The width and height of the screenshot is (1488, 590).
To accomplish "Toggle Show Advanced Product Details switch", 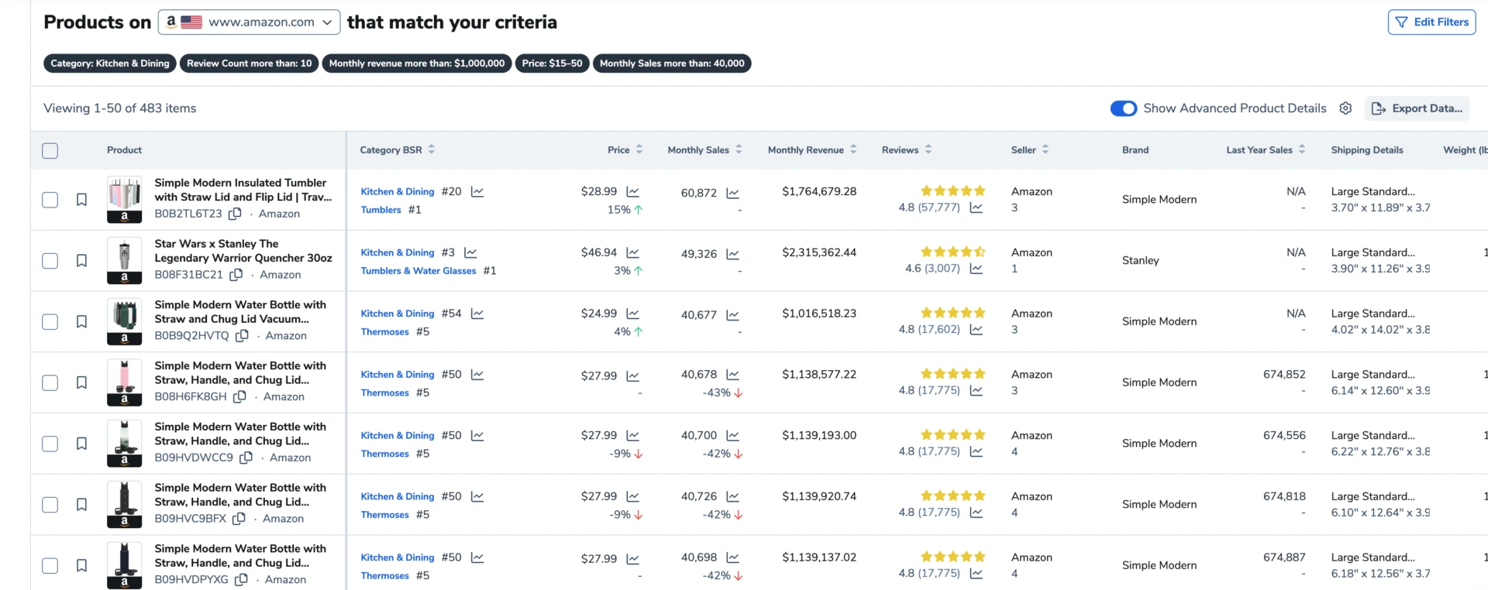I will coord(1124,108).
